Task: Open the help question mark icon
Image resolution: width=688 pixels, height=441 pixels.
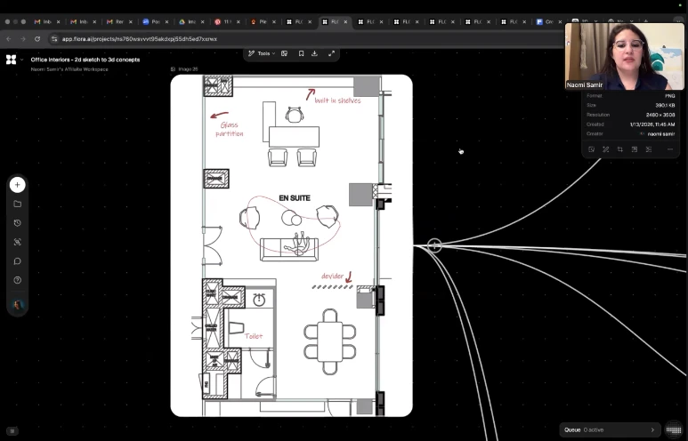Action: click(x=17, y=280)
